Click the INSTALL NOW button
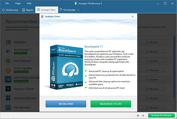177x119 pixels. (66, 104)
